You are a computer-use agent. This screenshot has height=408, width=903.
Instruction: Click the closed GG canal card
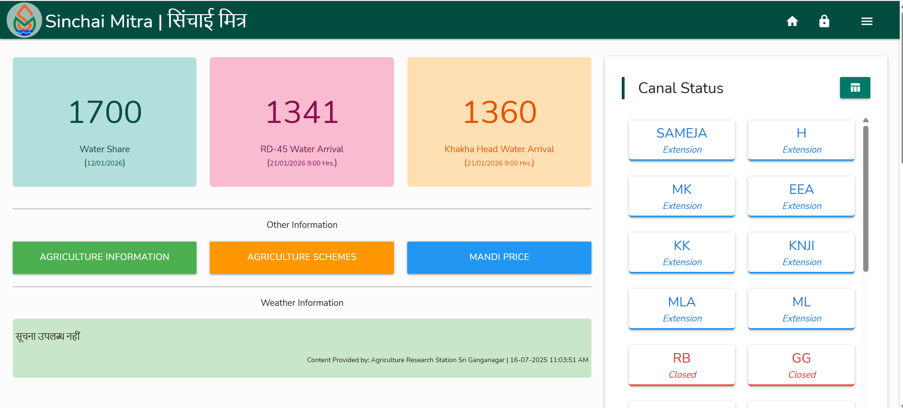coord(801,365)
